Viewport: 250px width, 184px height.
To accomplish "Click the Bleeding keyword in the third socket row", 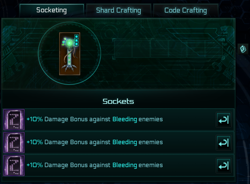I will (x=125, y=165).
